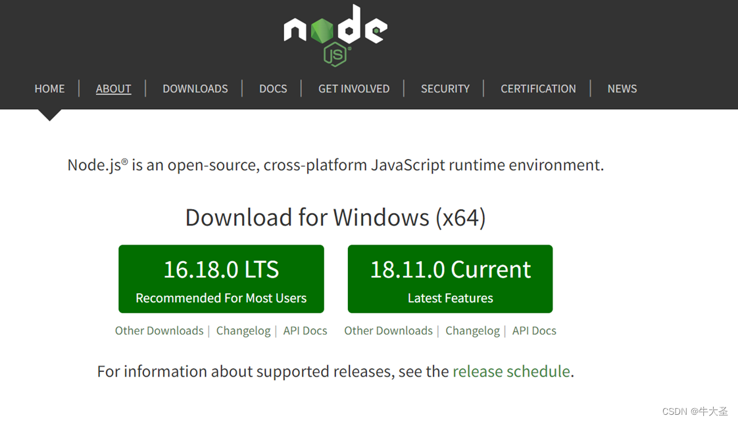The width and height of the screenshot is (738, 422).
Task: Navigate to DOCS
Action: pos(273,89)
